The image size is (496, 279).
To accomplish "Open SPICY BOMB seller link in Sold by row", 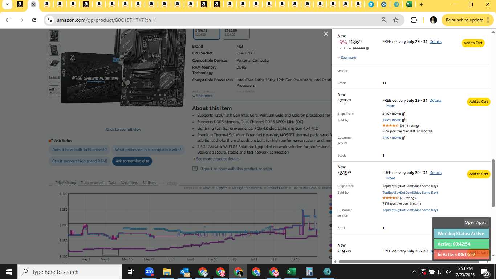I will (394, 120).
